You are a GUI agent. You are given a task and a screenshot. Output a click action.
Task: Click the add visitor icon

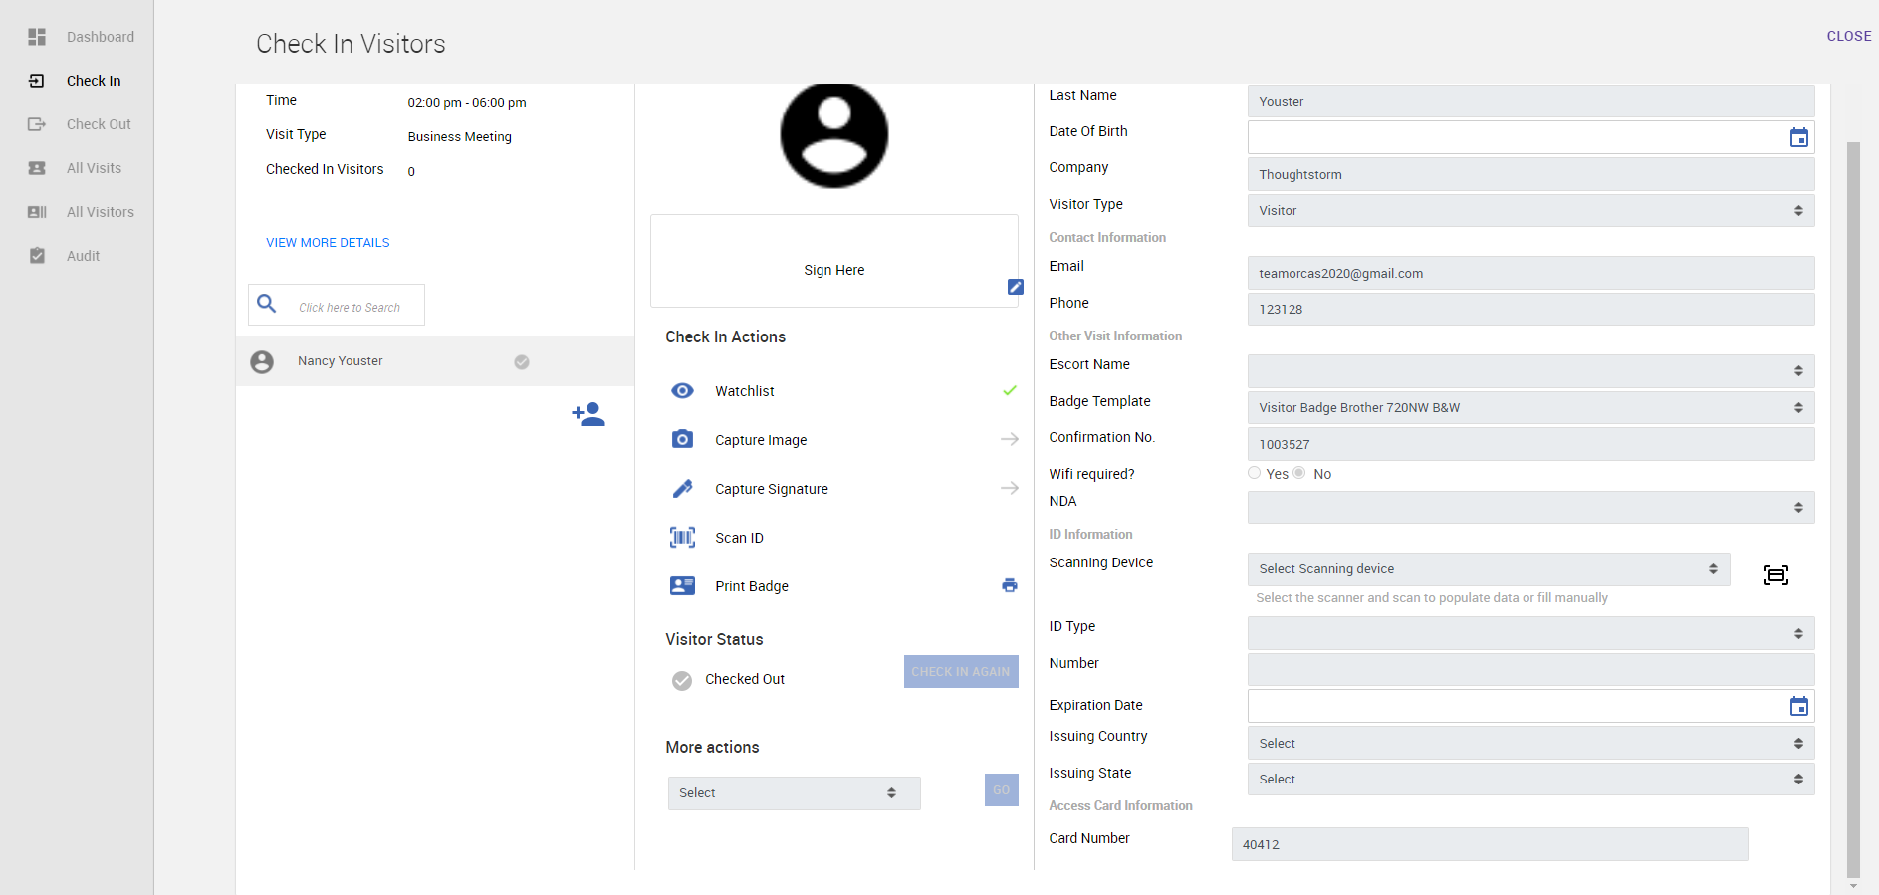pos(588,414)
